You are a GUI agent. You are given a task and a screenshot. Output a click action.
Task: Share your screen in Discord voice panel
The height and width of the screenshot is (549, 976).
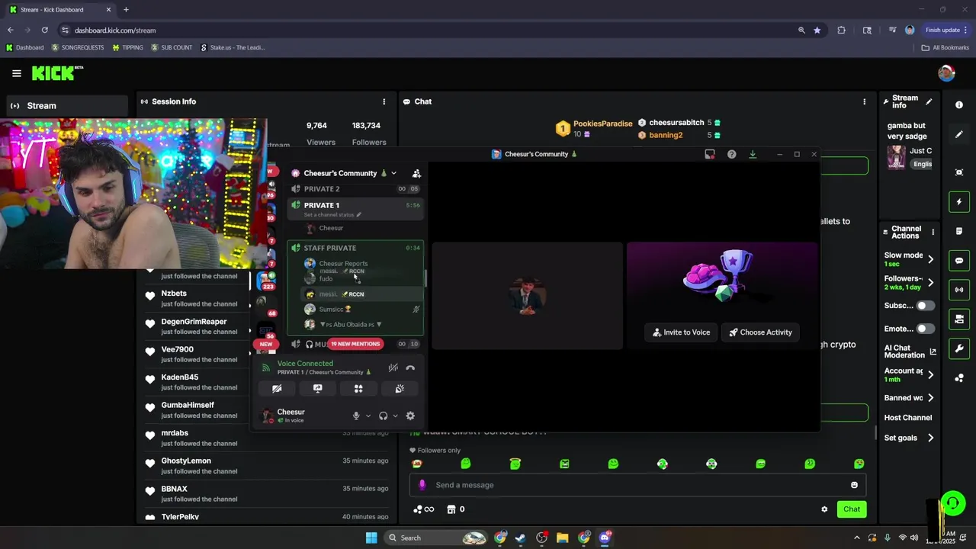[x=318, y=389]
